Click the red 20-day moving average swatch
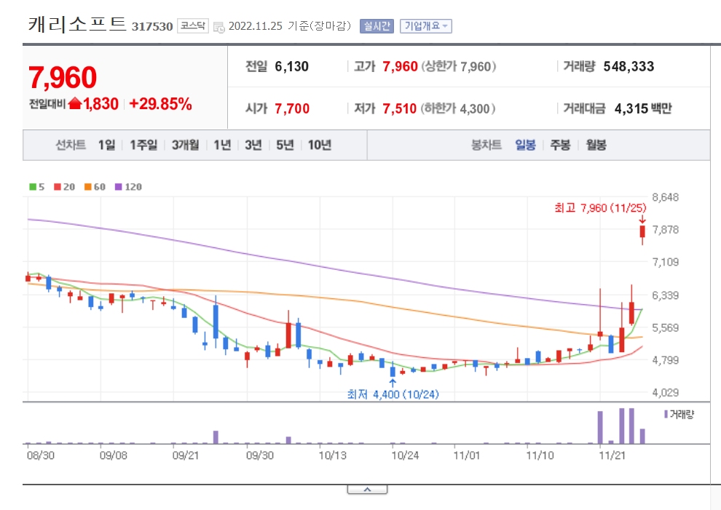 [x=58, y=186]
